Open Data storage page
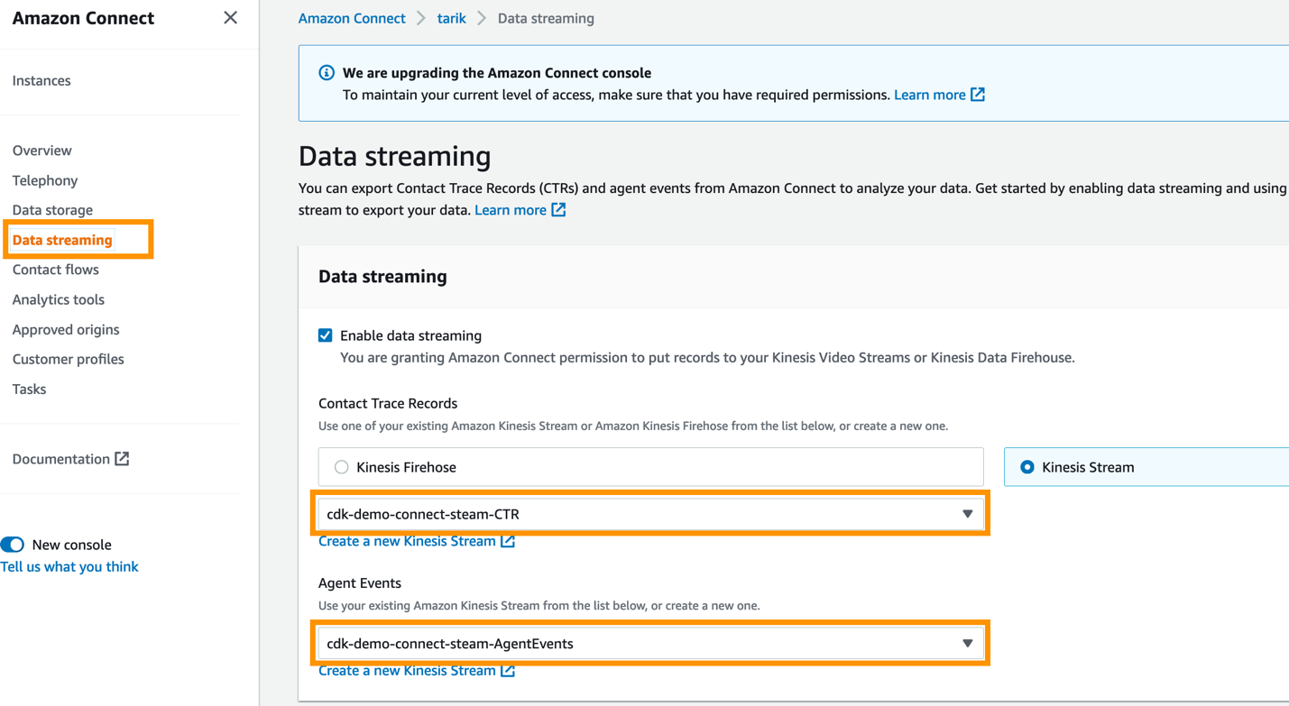Screen dimensions: 1289x706 (52, 210)
